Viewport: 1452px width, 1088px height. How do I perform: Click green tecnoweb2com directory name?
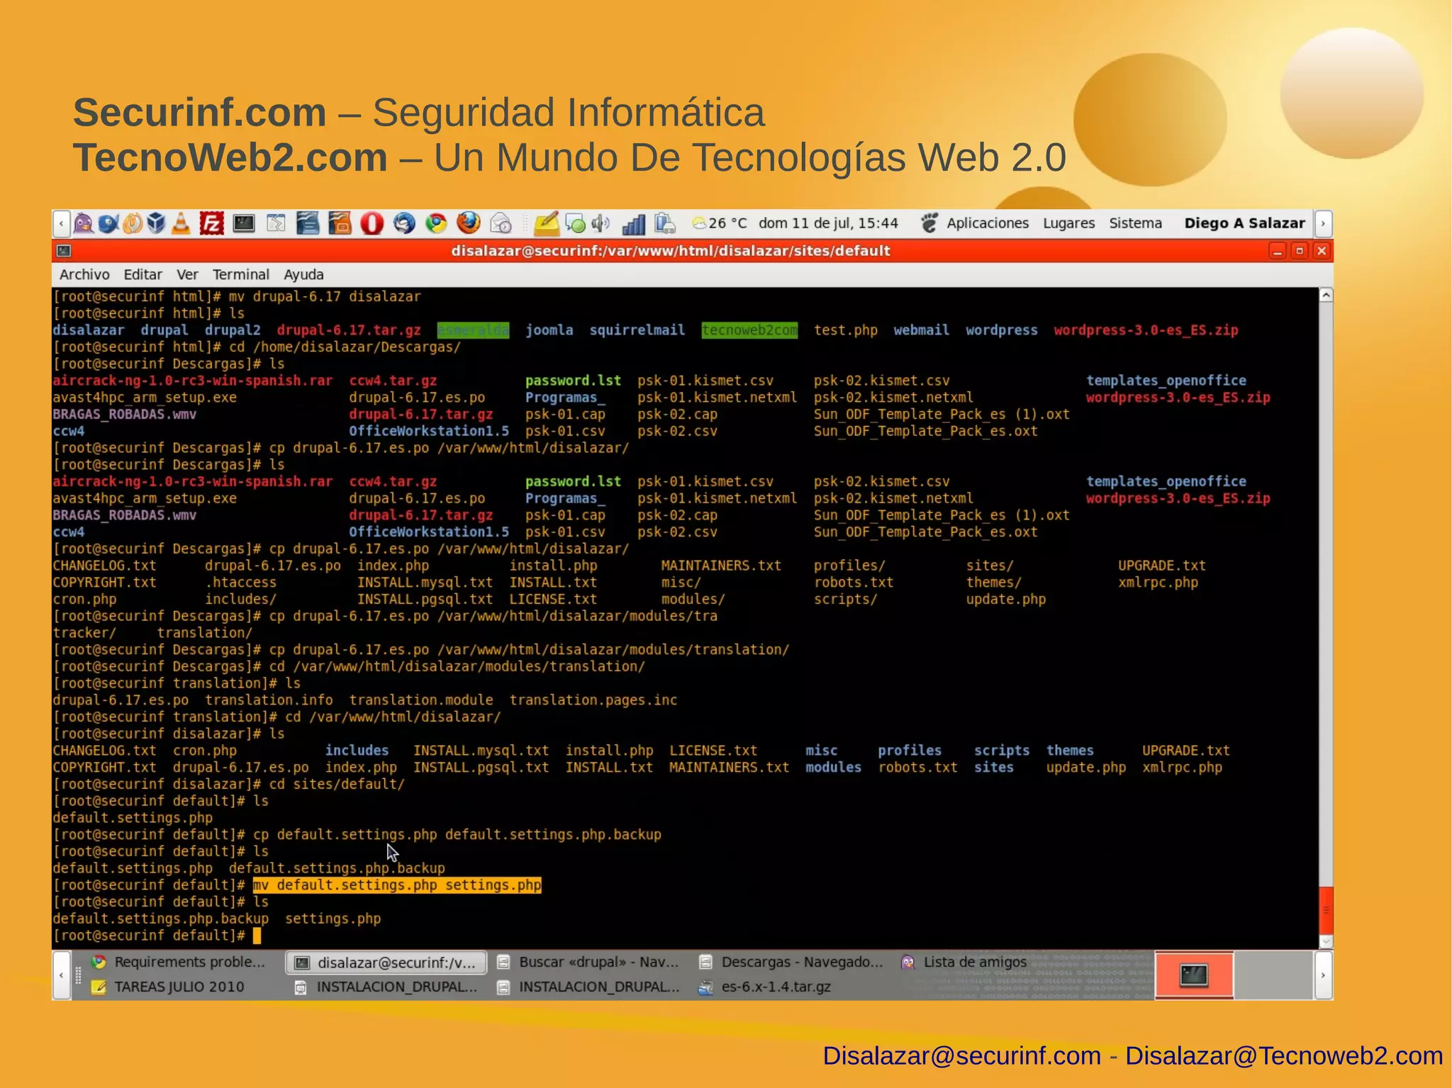749,330
